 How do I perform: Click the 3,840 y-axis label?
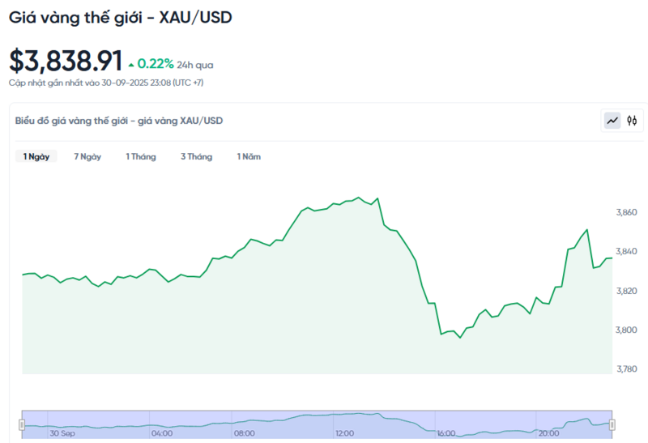627,252
